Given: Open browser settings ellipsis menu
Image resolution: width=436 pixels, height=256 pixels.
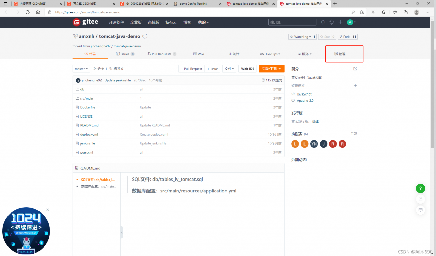Looking at the screenshot, I should tap(428, 12).
